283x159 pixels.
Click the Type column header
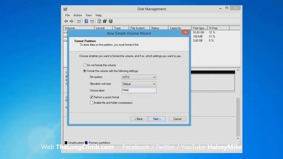click(x=121, y=28)
